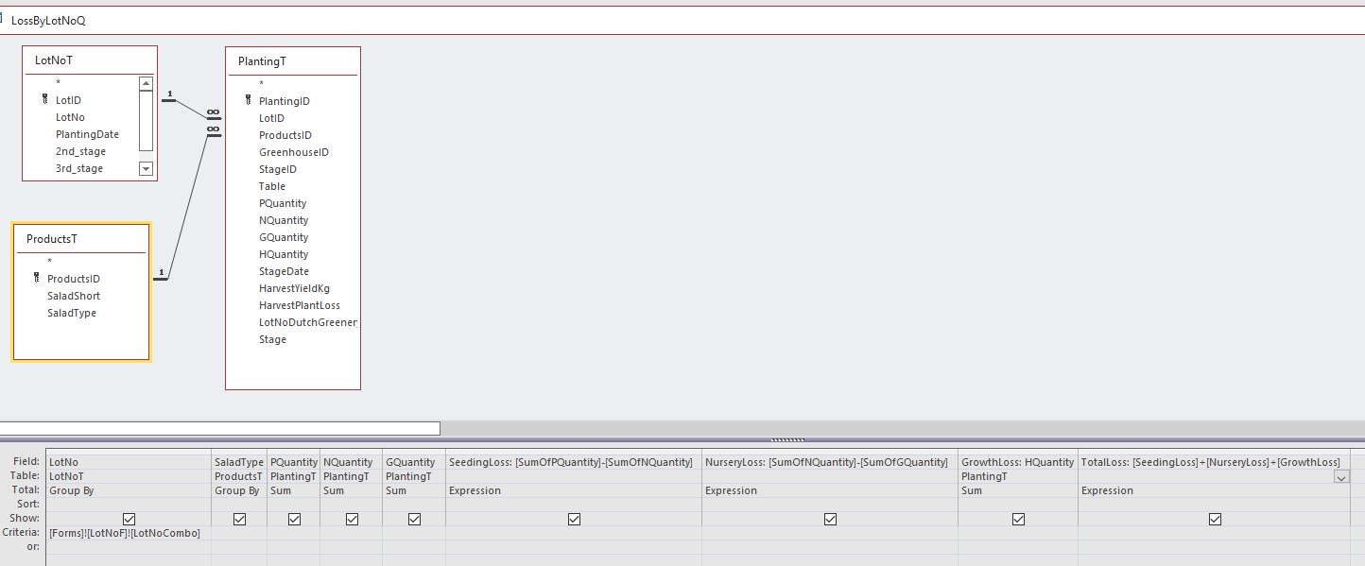Select the LossByLotNoQ tab
The image size is (1365, 566).
point(47,19)
